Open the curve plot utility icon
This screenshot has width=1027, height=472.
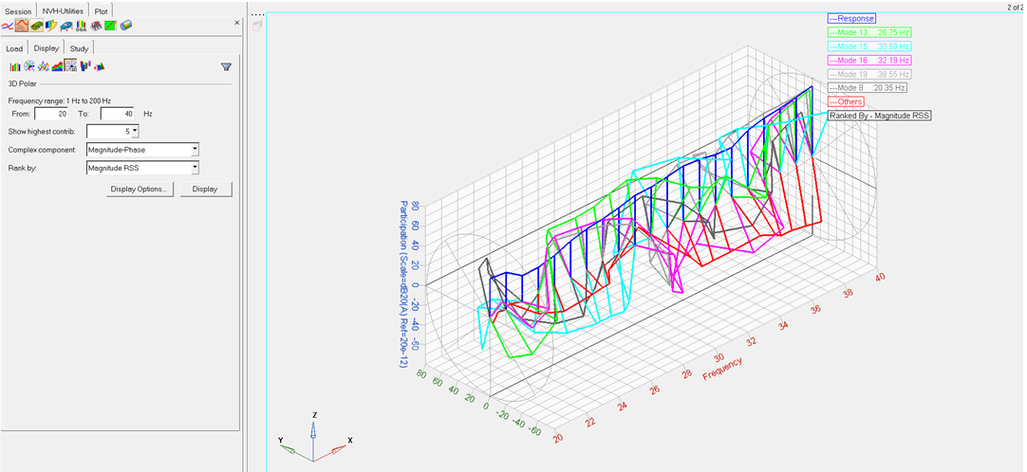[x=8, y=27]
